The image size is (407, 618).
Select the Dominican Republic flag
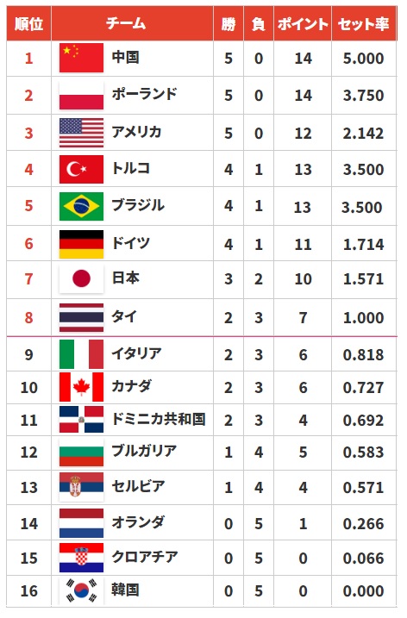pos(81,420)
